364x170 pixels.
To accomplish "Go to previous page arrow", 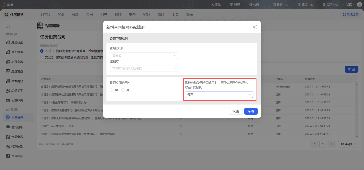I will pos(314,144).
